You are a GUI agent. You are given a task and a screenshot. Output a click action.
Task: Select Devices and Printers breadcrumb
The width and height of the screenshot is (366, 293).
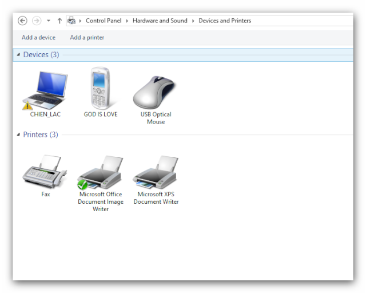point(225,21)
